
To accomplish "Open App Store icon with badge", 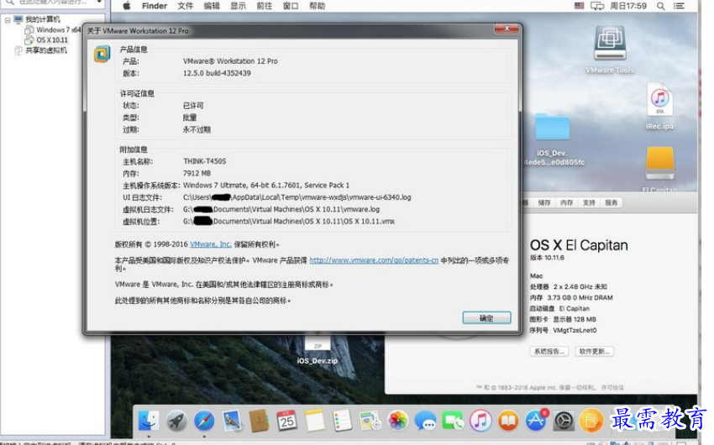I will point(536,421).
